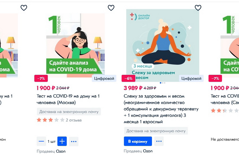239x159 pixels.
Task: Click the -7% discount badge on Moscow test
Action: point(41,78)
